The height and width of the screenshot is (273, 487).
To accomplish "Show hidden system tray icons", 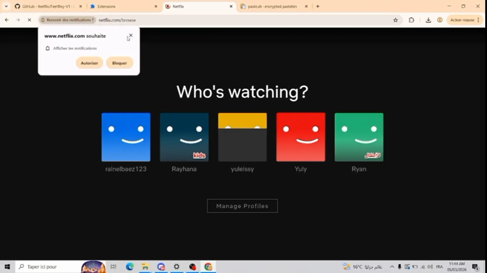I will 392,267.
